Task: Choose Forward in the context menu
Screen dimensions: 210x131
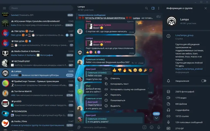Action: pyautogui.click(x=125, y=95)
